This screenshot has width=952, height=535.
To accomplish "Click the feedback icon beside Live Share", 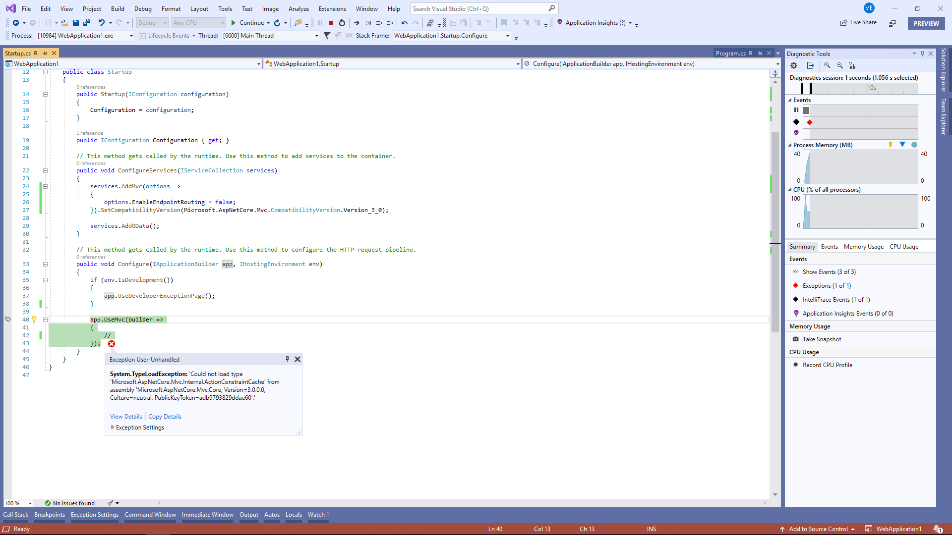I will pyautogui.click(x=892, y=23).
